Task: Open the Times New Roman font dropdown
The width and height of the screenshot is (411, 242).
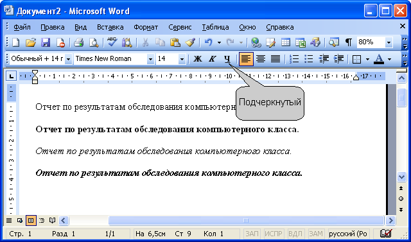Action: click(x=150, y=59)
